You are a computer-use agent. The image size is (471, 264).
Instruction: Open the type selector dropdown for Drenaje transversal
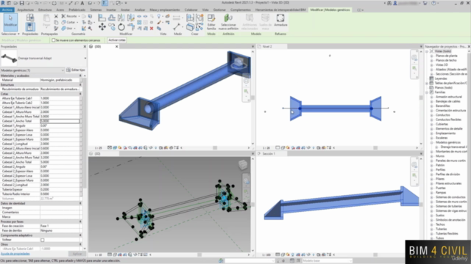click(x=85, y=59)
